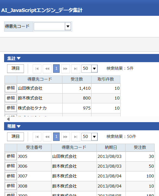The width and height of the screenshot is (159, 196).
Task: Click 参照 button for order J006
Action: (x=11, y=166)
